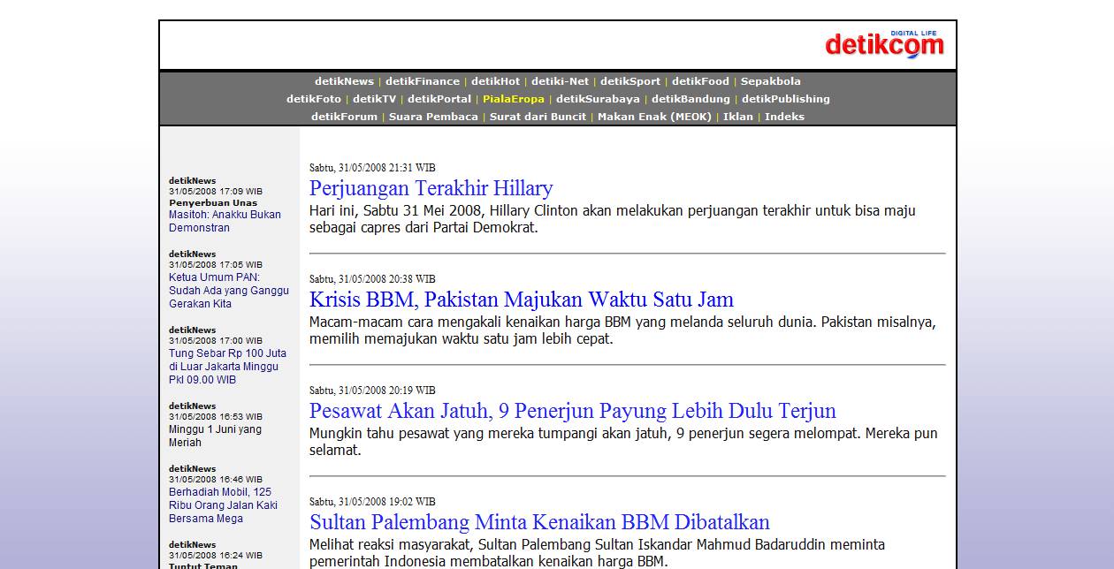Viewport: 1114px width, 569px height.
Task: Click sidebar timestamp 31/05/2008 16:46 WIB
Action: 216,479
